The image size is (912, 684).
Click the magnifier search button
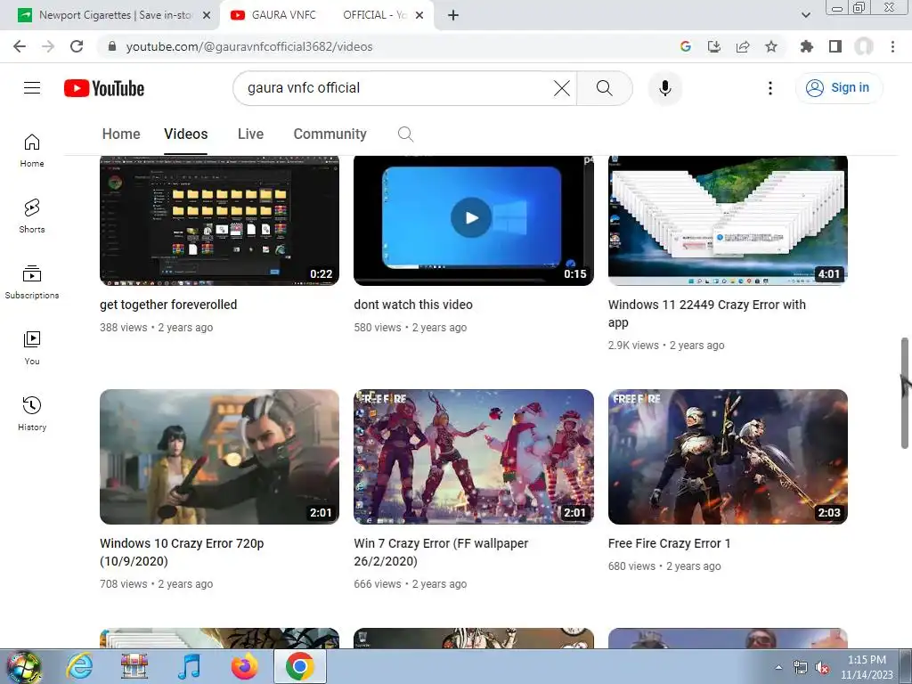[605, 88]
